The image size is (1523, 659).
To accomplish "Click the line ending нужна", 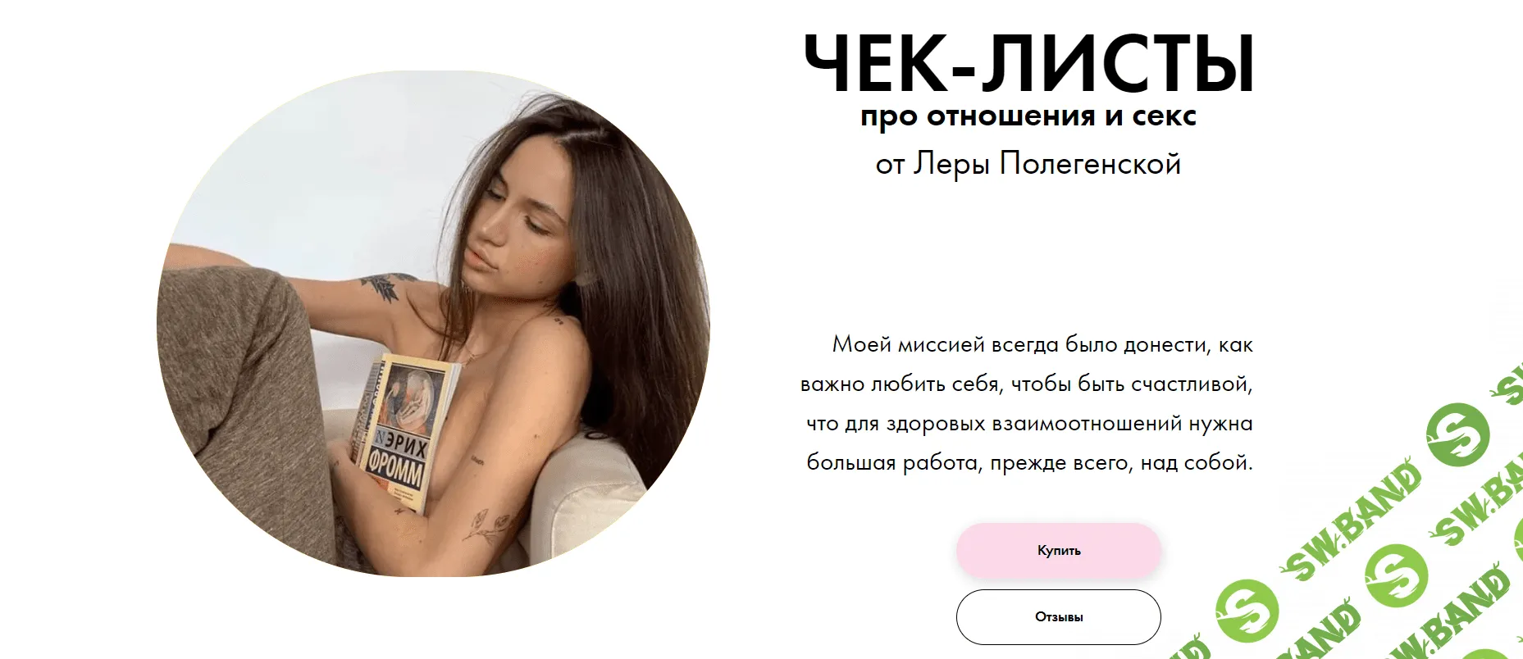I will [x=1029, y=423].
